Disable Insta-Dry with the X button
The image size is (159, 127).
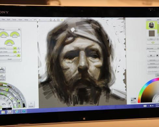click(19, 48)
